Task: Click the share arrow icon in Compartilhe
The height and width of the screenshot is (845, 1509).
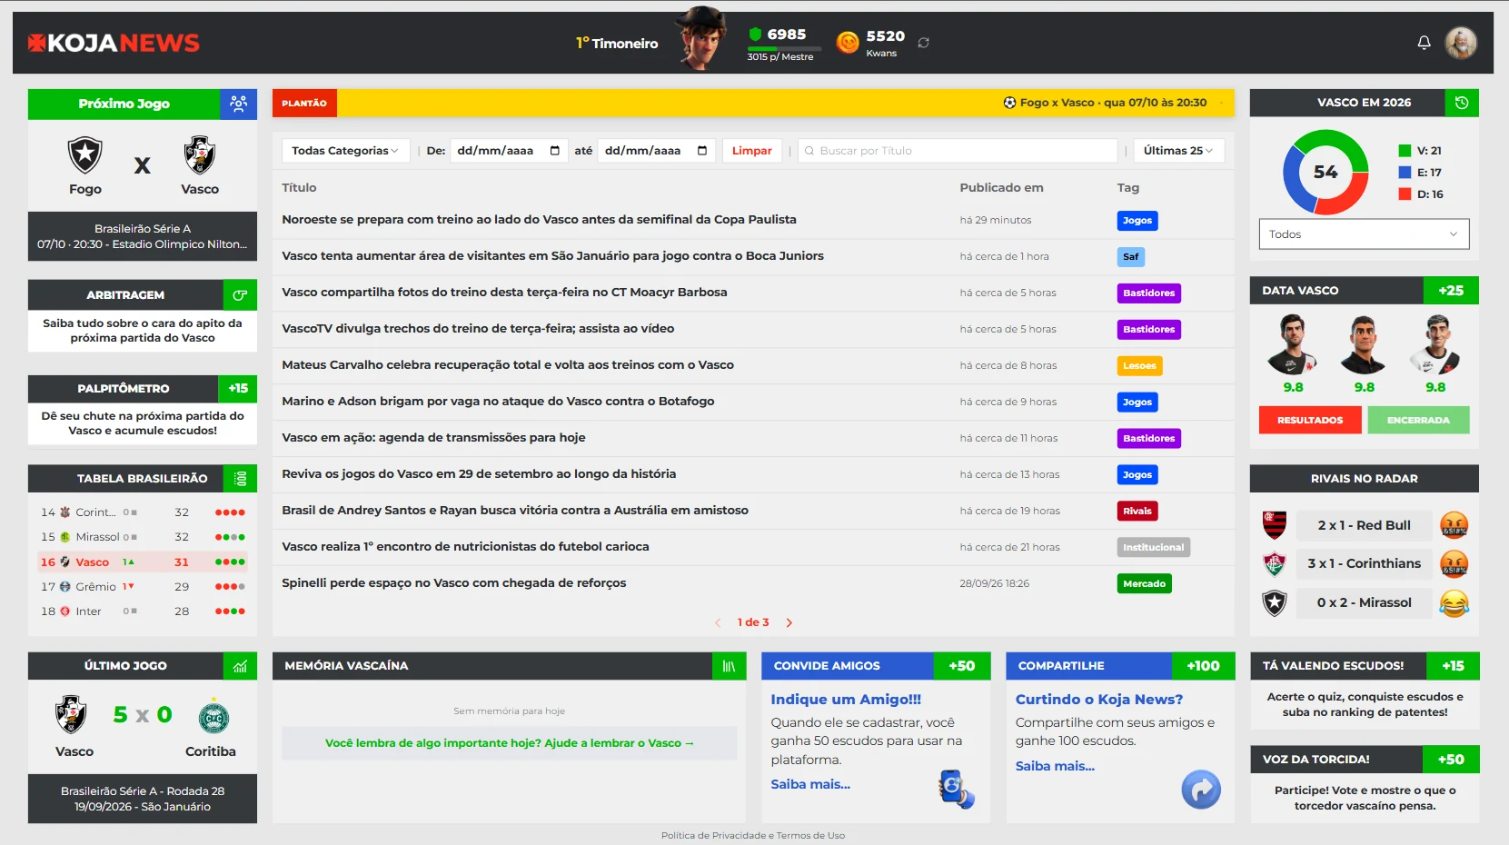Action: (1201, 790)
